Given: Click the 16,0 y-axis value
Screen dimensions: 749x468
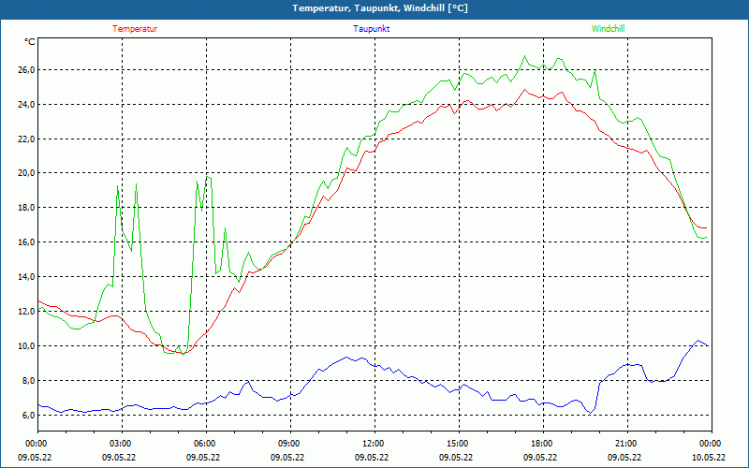Looking at the screenshot, I should tap(27, 242).
